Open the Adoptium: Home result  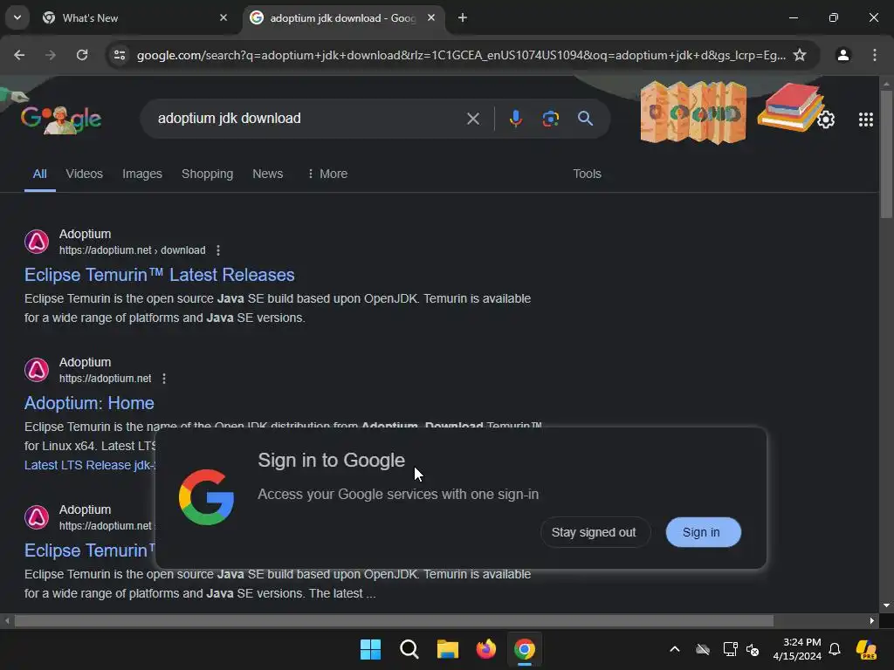point(89,403)
